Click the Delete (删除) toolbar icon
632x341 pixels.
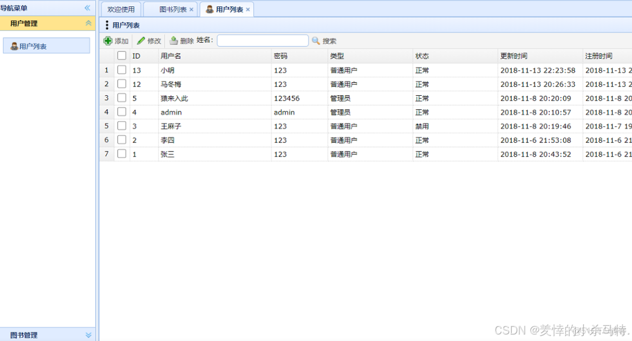[x=172, y=40]
